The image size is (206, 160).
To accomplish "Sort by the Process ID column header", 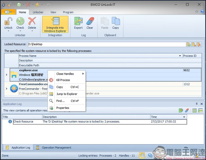I will pyautogui.click(x=192, y=56).
